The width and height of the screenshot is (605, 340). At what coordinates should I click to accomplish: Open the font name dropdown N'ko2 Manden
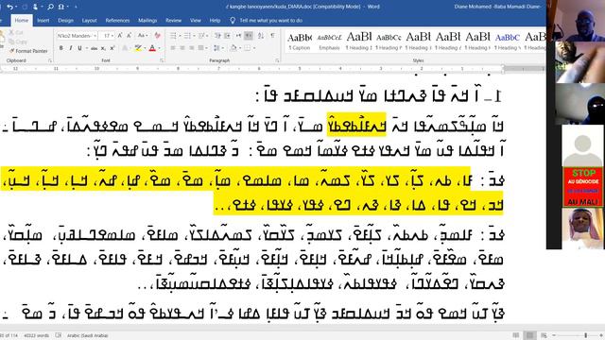(x=95, y=36)
